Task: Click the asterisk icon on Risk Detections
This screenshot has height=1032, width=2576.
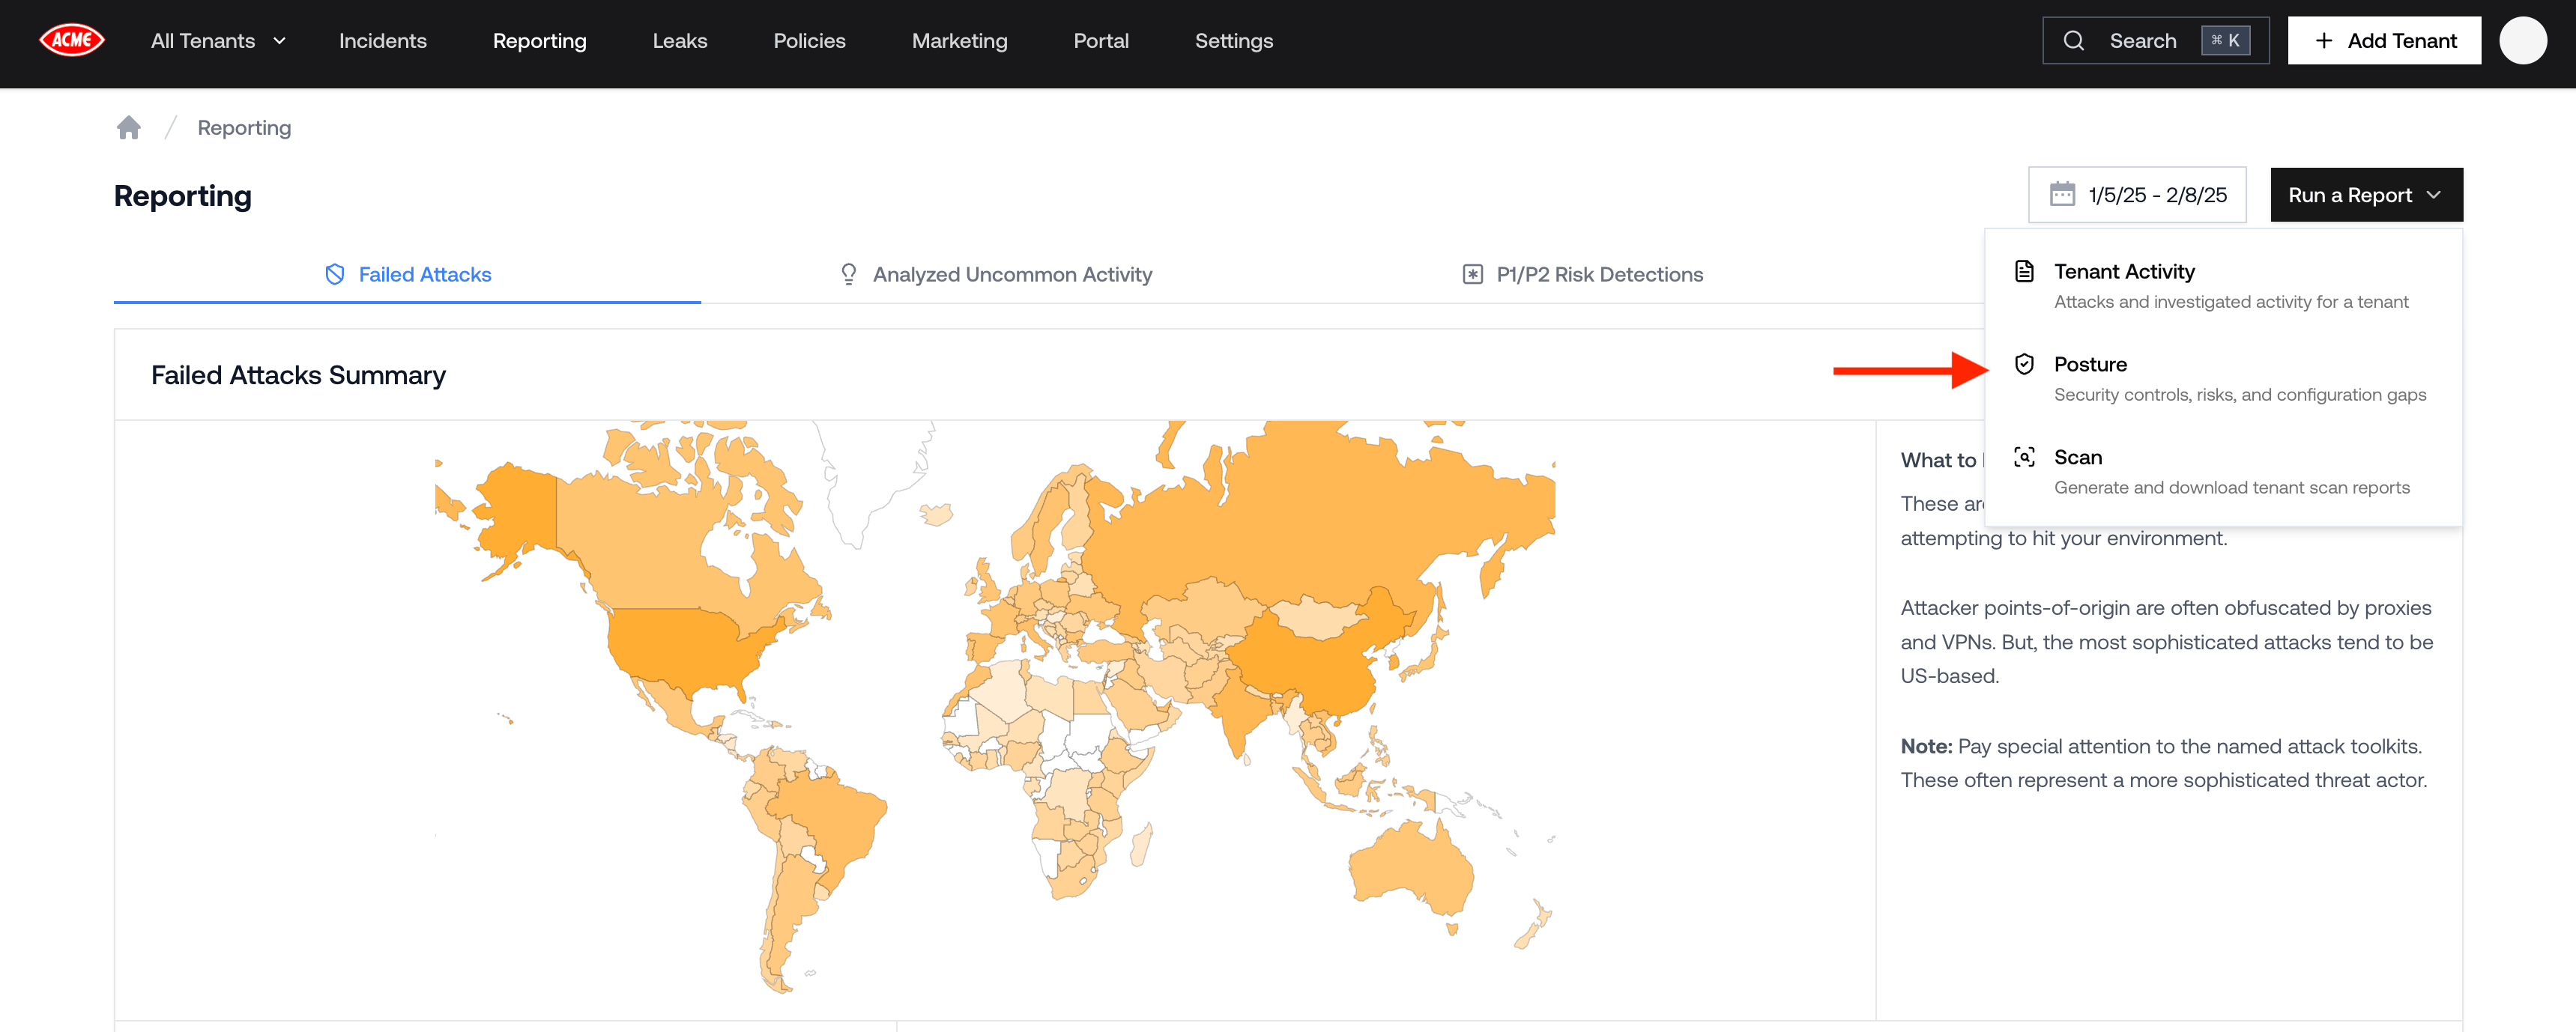Action: click(1472, 275)
